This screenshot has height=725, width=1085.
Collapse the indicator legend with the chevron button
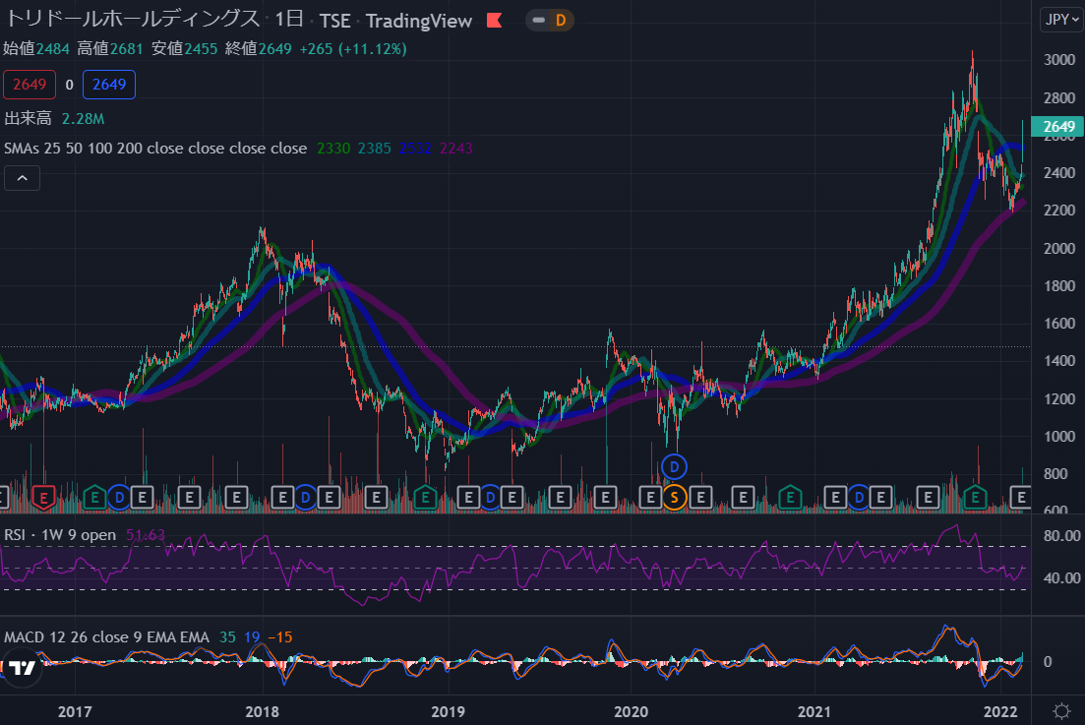[x=23, y=178]
